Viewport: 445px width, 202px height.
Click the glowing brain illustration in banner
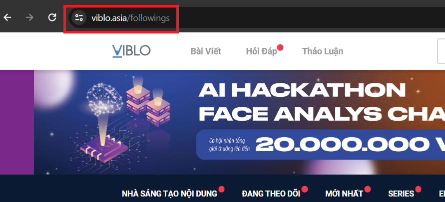104,99
